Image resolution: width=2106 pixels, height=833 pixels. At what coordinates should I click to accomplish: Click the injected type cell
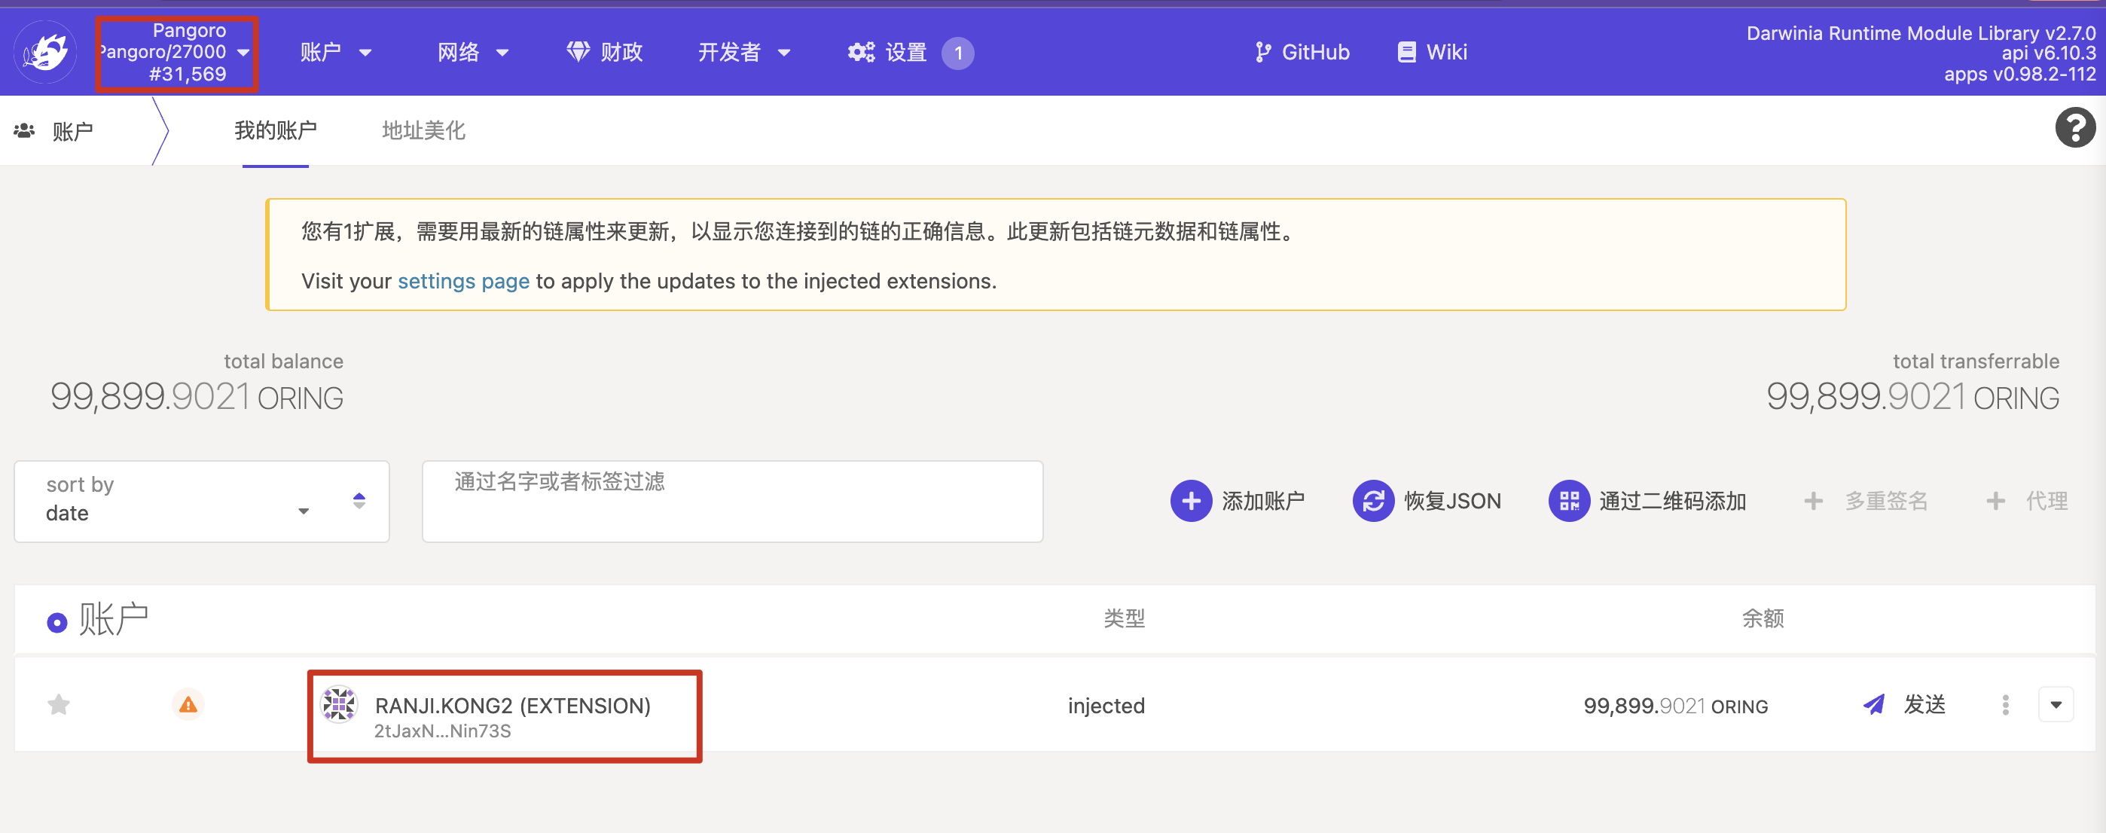(x=1106, y=706)
